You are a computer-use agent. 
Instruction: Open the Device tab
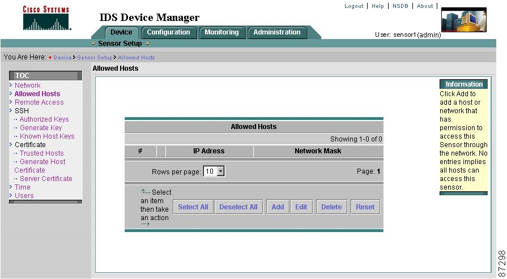click(x=121, y=32)
